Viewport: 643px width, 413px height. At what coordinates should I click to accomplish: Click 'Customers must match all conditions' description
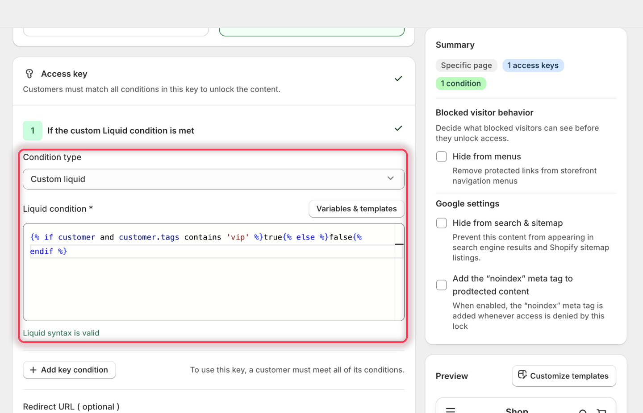tap(152, 89)
